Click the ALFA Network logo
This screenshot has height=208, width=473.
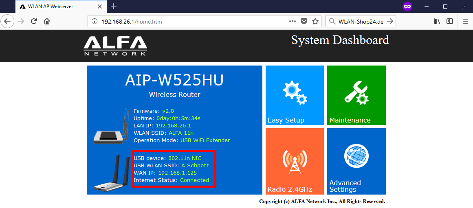point(115,46)
